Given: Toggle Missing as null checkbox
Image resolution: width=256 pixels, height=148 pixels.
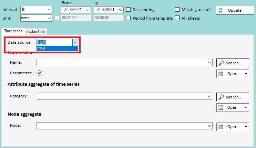Looking at the screenshot, I should (177, 10).
